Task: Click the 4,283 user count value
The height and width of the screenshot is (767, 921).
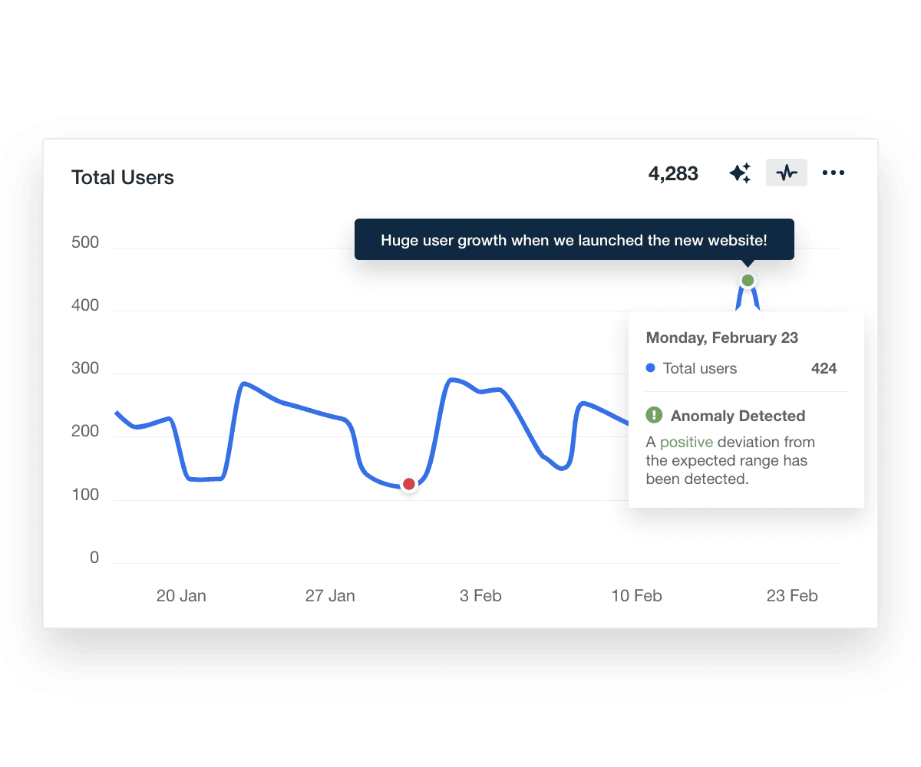Action: click(673, 173)
